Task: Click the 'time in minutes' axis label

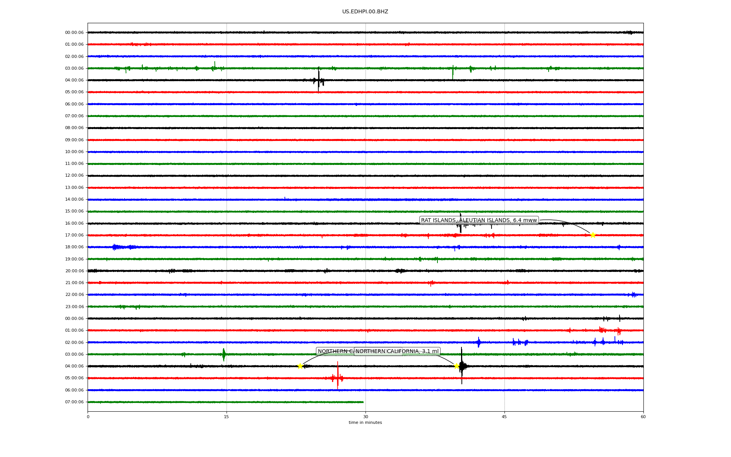Action: tap(365, 422)
